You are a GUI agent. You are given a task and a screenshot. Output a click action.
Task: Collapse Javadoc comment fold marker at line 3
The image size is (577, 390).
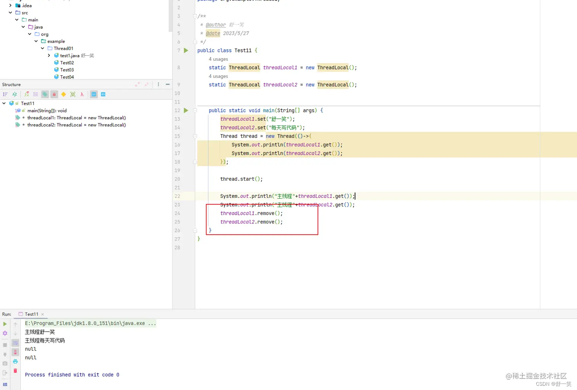tap(195, 16)
